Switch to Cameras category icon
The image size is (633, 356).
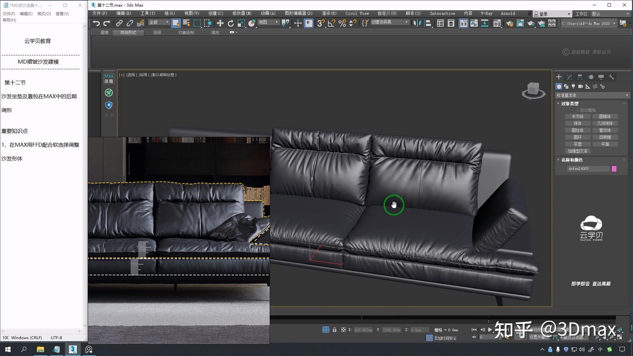(581, 86)
